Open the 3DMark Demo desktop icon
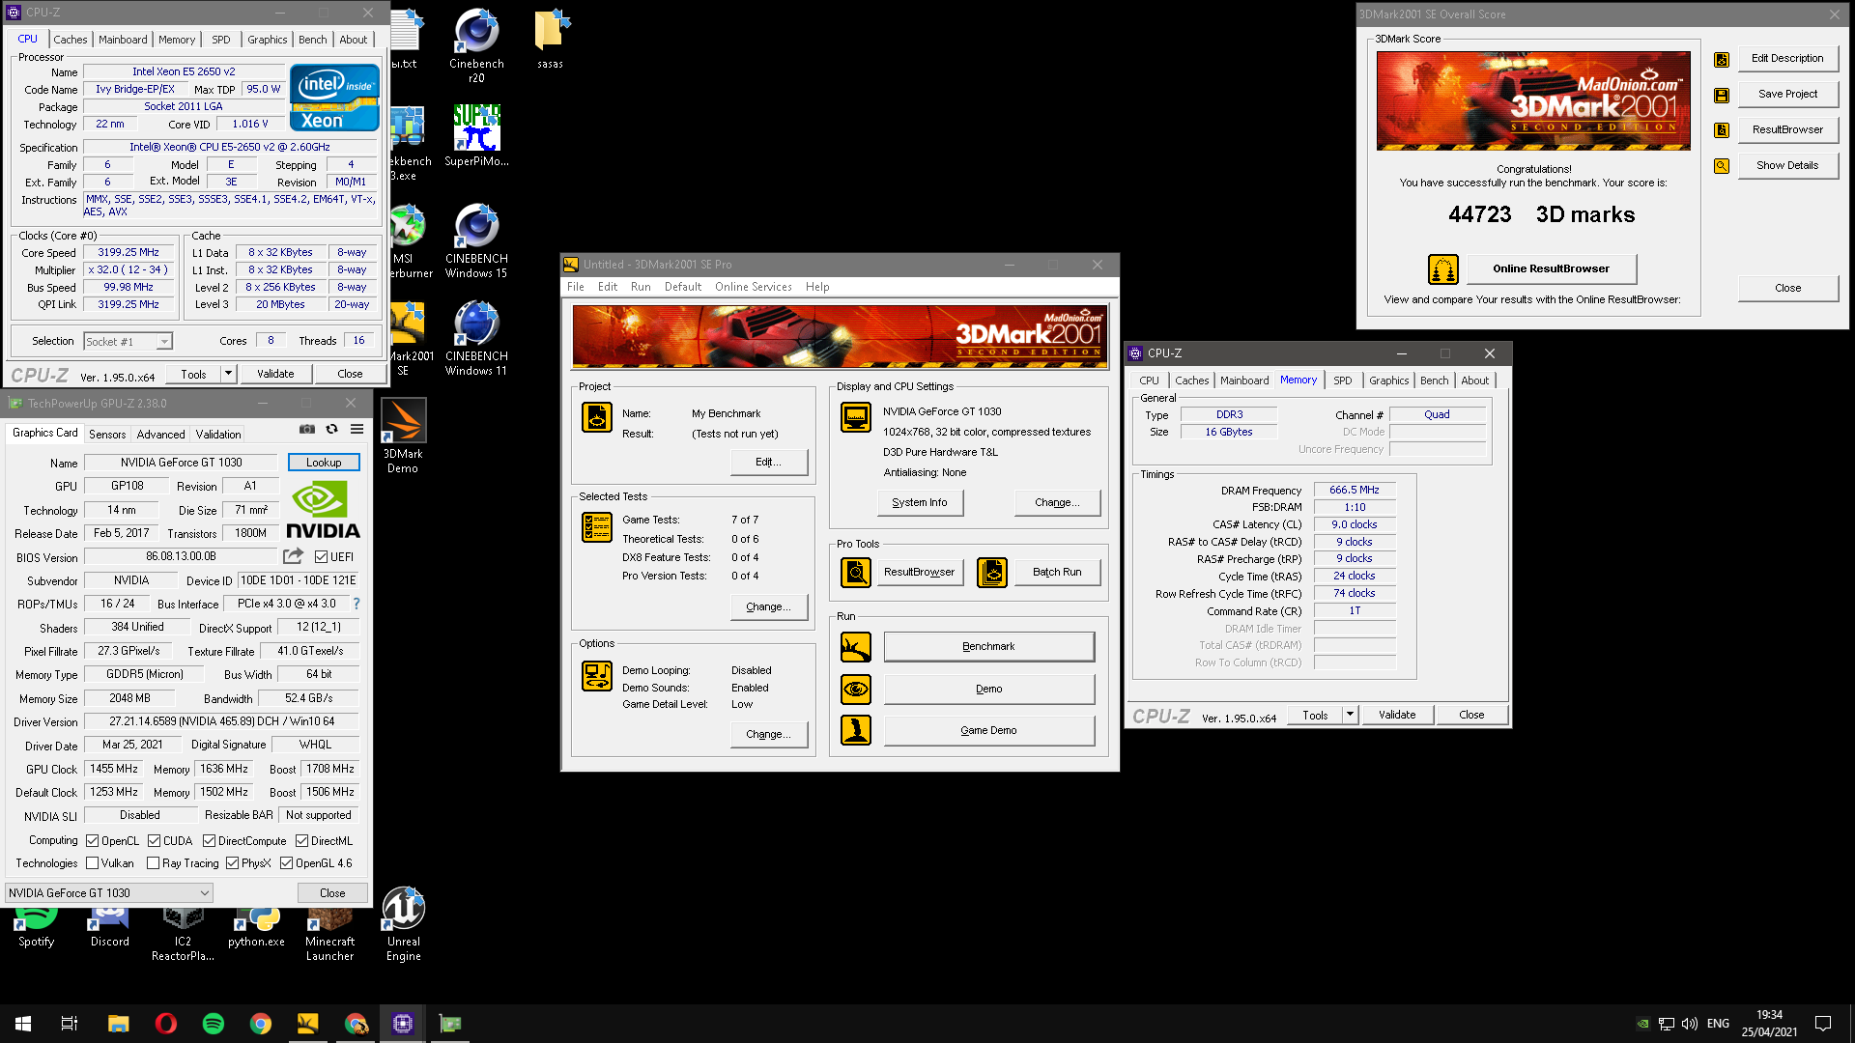This screenshot has width=1855, height=1043. [x=403, y=436]
